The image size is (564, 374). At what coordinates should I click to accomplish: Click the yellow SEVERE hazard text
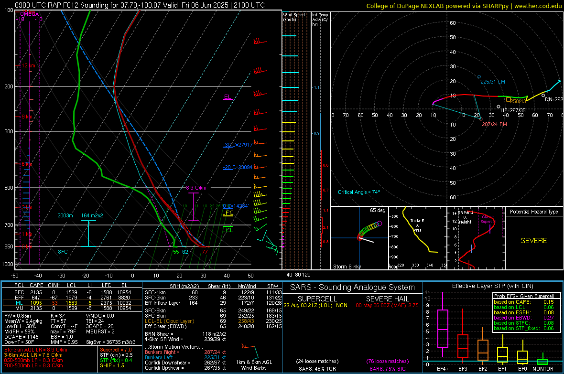point(534,241)
